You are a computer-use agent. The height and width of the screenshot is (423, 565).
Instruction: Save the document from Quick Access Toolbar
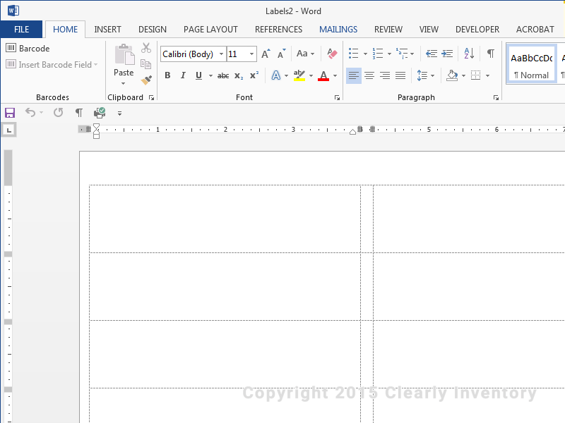tap(10, 113)
